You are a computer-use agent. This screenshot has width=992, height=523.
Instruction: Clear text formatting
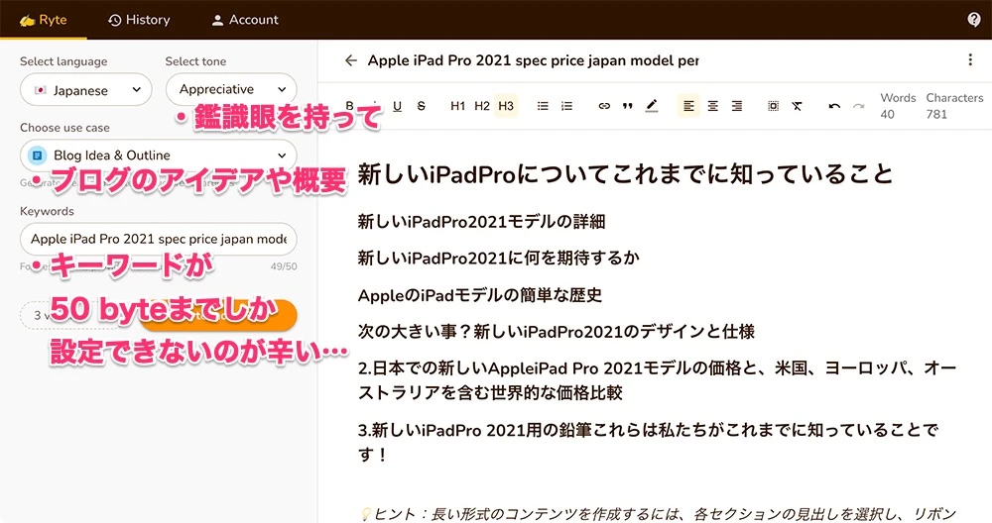pos(797,106)
